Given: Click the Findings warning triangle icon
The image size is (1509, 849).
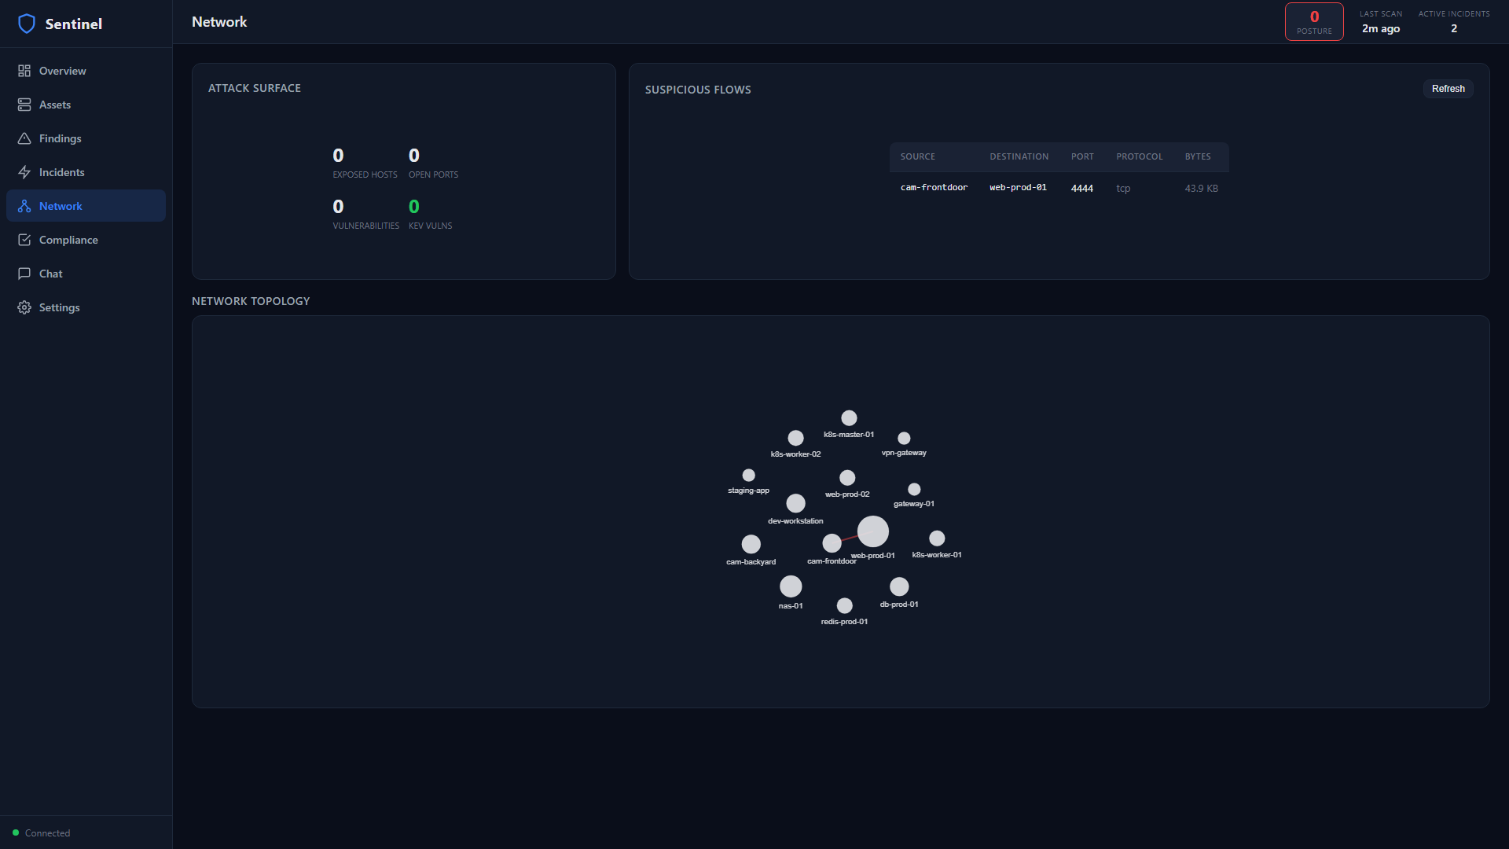Looking at the screenshot, I should (24, 138).
